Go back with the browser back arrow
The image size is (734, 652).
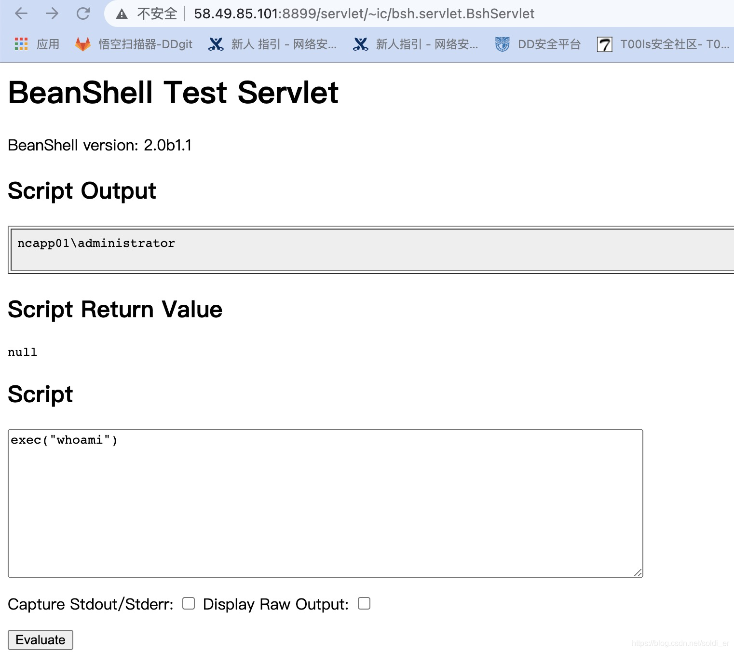point(21,14)
